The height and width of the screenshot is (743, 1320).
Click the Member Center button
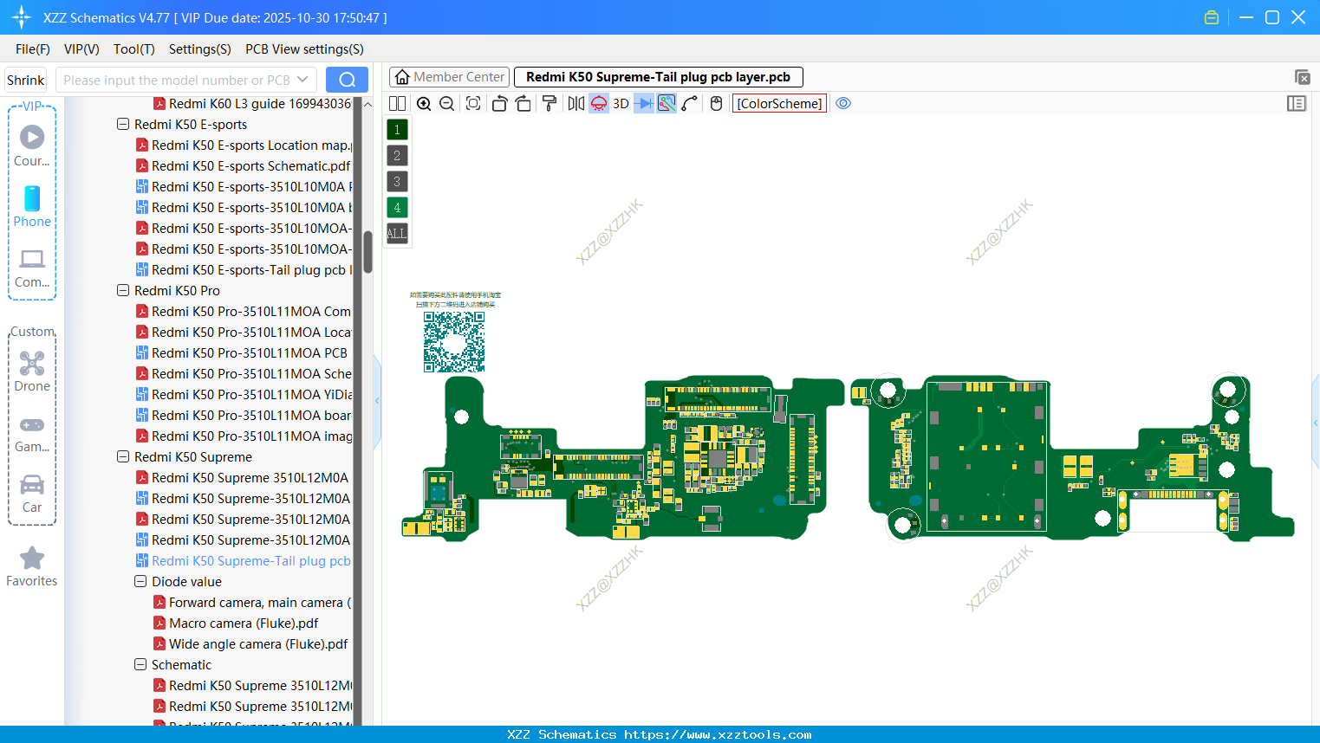point(449,76)
